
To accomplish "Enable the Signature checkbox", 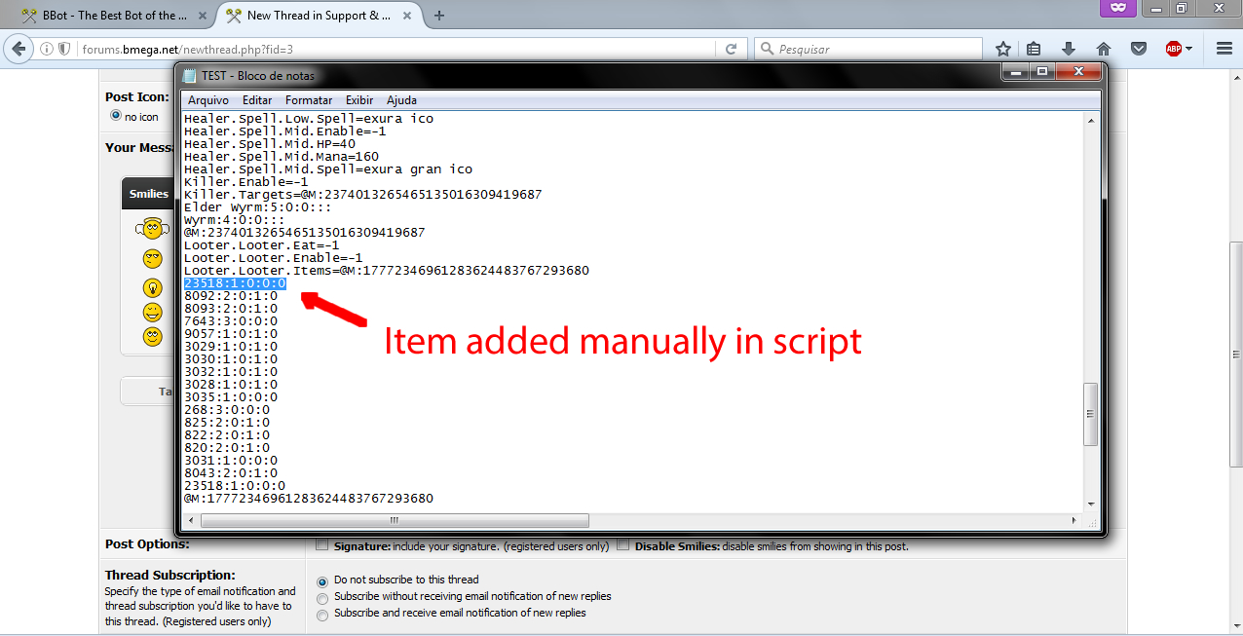I will click(x=322, y=545).
